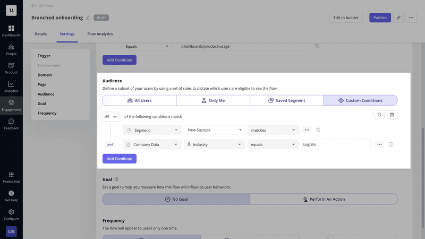Click pencil icon to rename flow

88,18
